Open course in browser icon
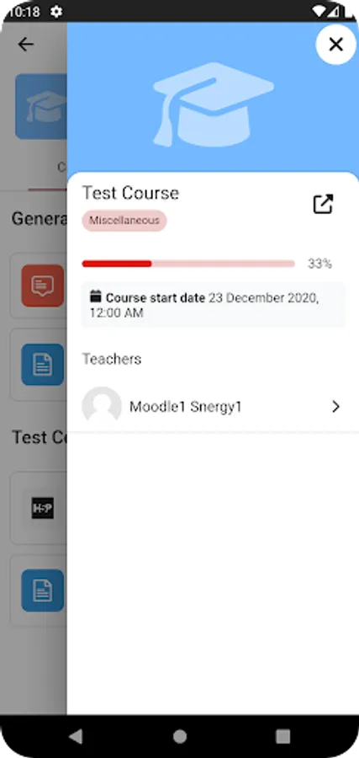359x758 pixels. coord(324,204)
